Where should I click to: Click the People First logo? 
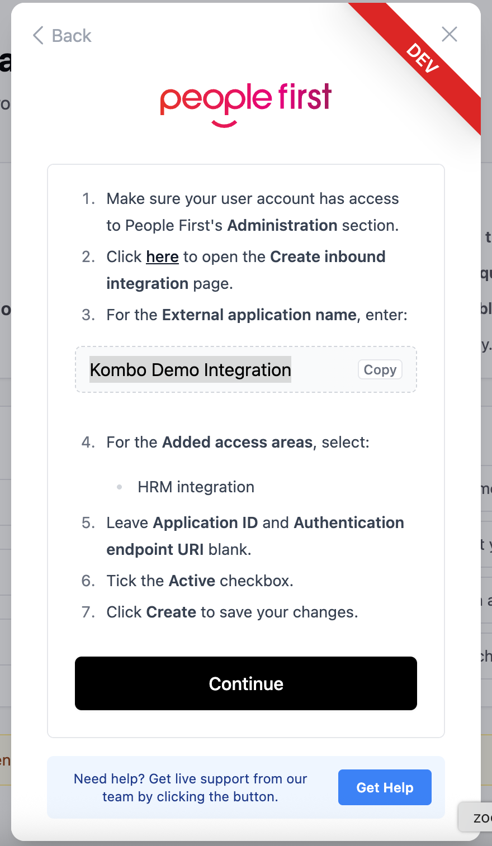point(246,103)
